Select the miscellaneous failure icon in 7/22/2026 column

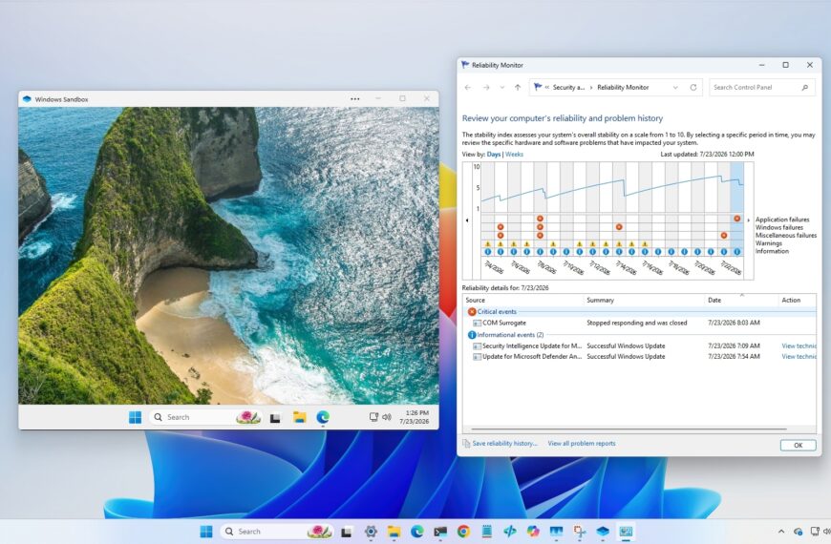click(x=724, y=235)
